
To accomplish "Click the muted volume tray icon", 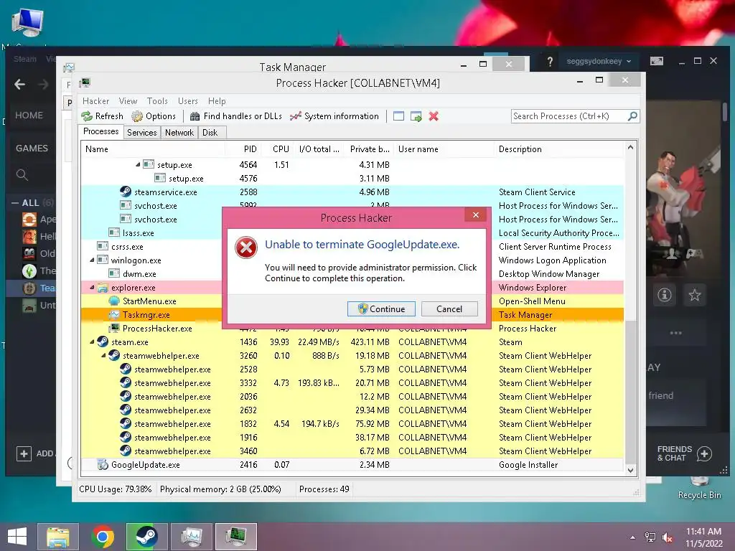I will [668, 537].
